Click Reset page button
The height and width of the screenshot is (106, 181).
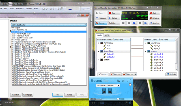(x=28, y=95)
